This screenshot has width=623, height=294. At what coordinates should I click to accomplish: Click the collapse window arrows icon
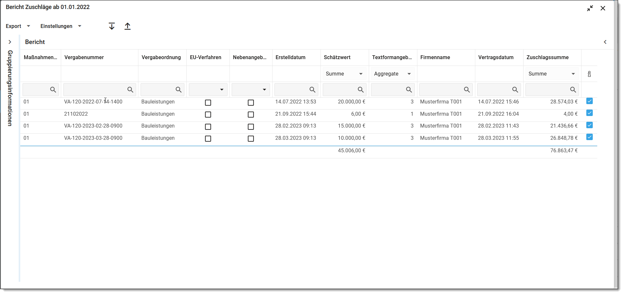click(590, 8)
